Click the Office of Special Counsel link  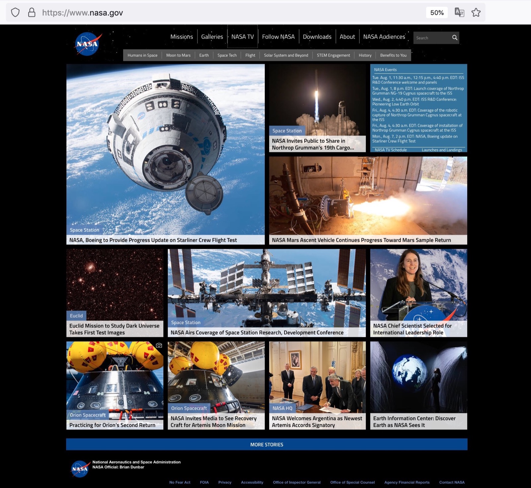click(x=352, y=482)
